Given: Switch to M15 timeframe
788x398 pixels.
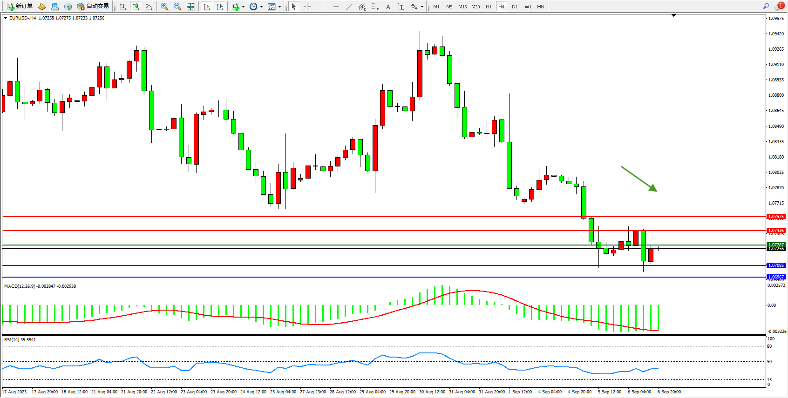Looking at the screenshot, I should coord(462,7).
